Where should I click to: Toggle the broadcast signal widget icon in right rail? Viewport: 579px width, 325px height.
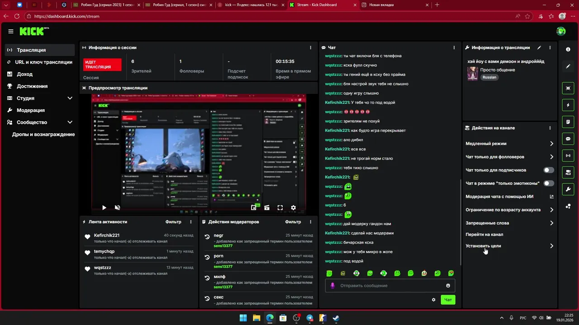pos(568,156)
